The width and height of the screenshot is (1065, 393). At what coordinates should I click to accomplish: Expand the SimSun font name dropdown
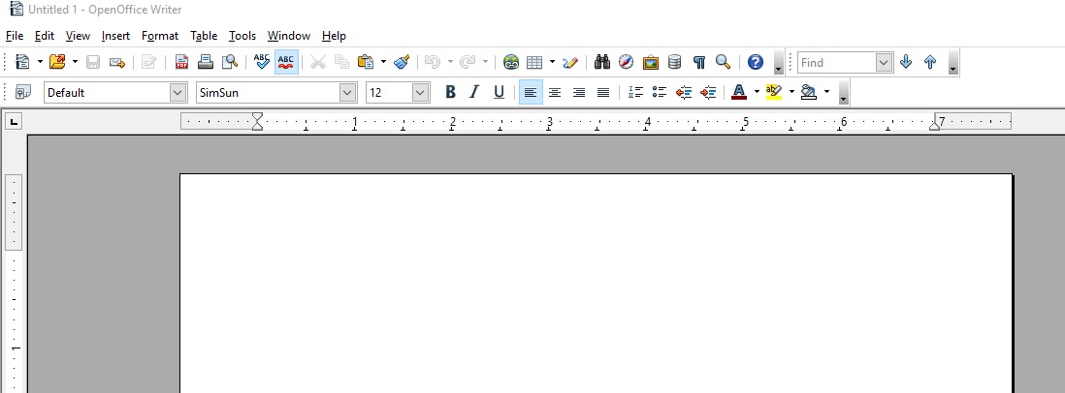348,92
